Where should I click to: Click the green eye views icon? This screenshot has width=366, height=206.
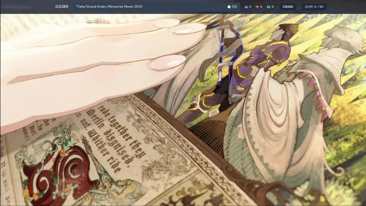click(x=268, y=7)
